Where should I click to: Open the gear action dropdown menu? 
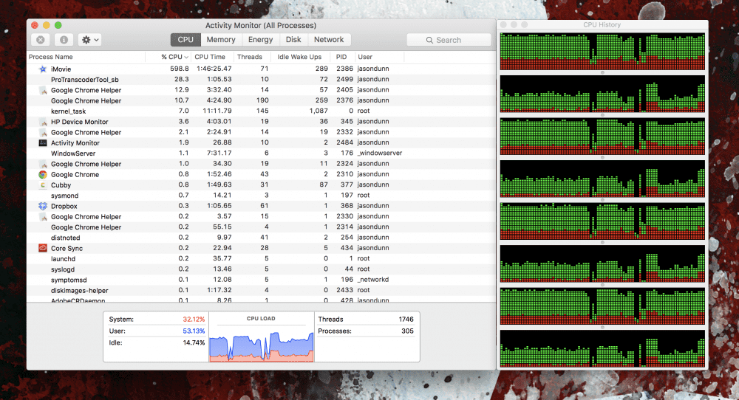tap(90, 40)
